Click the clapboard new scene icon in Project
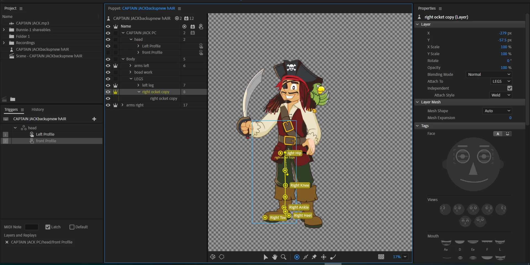Viewport: 530px width, 265px height. pos(4,99)
